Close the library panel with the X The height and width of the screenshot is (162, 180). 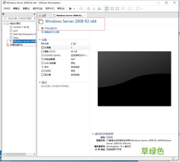[35, 14]
